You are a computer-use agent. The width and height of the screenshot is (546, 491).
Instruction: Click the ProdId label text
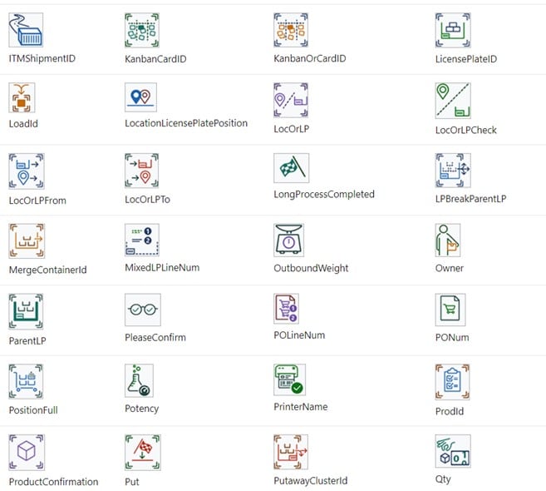pyautogui.click(x=450, y=411)
